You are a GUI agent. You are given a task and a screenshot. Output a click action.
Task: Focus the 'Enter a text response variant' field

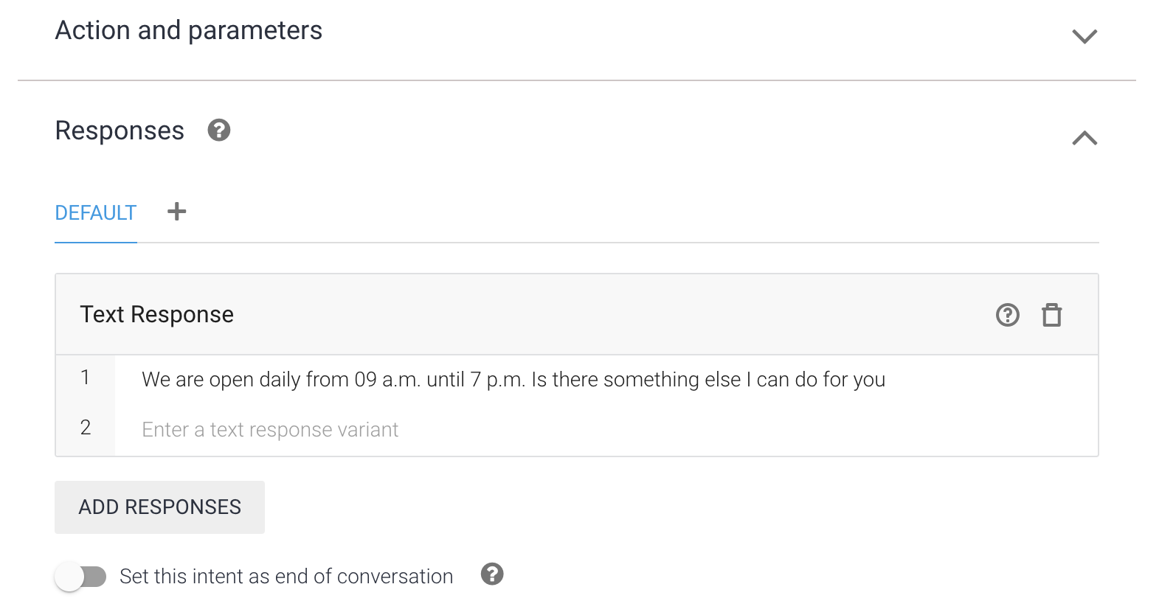click(270, 430)
